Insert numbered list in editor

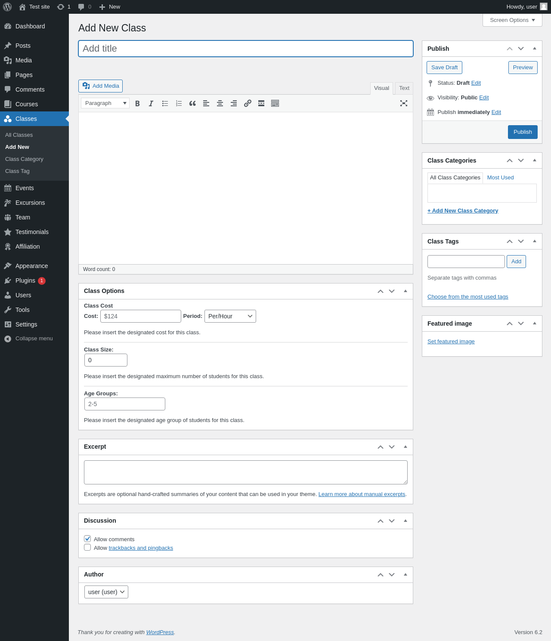179,103
